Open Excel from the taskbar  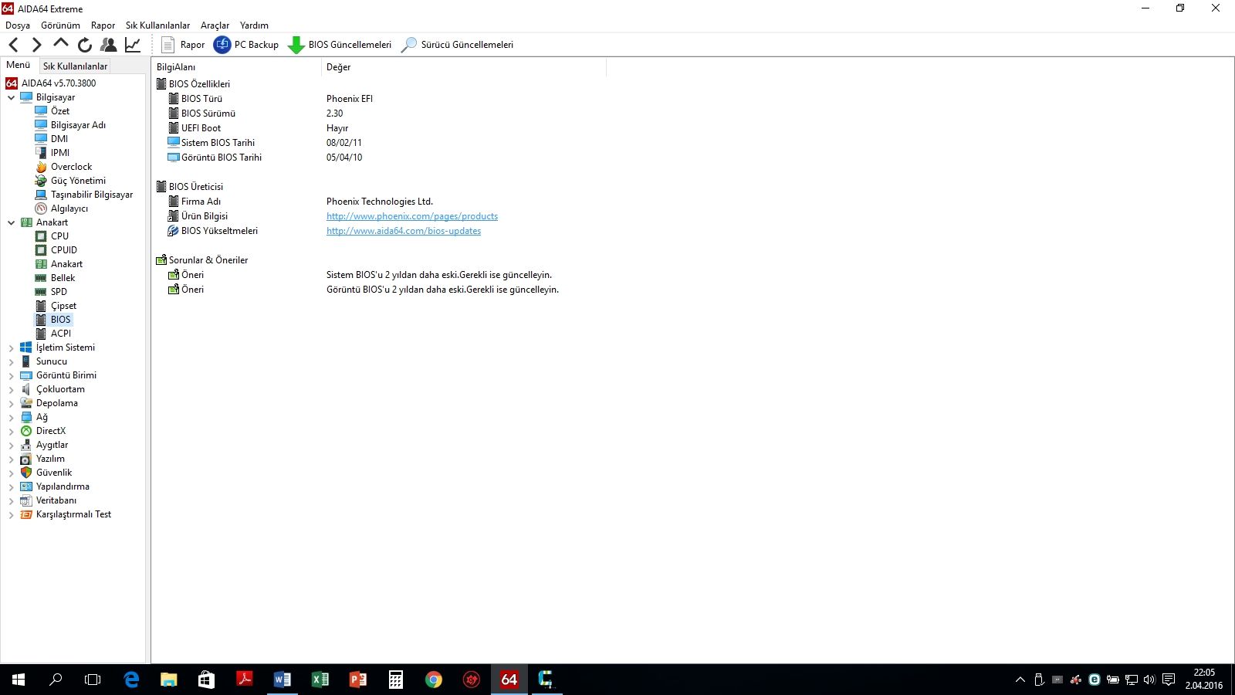tap(320, 680)
